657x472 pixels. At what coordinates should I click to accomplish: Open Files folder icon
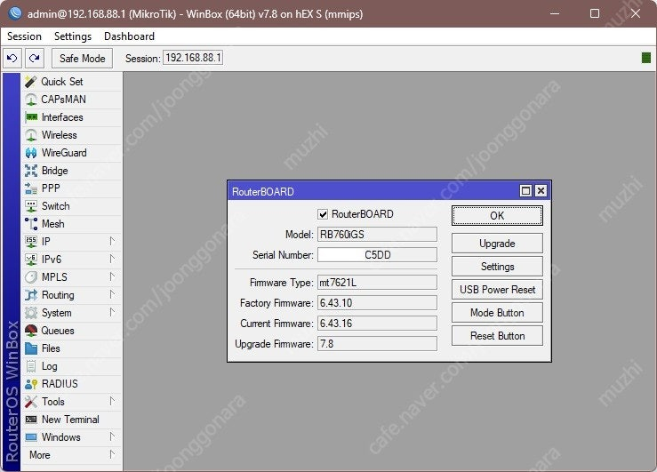tap(31, 348)
